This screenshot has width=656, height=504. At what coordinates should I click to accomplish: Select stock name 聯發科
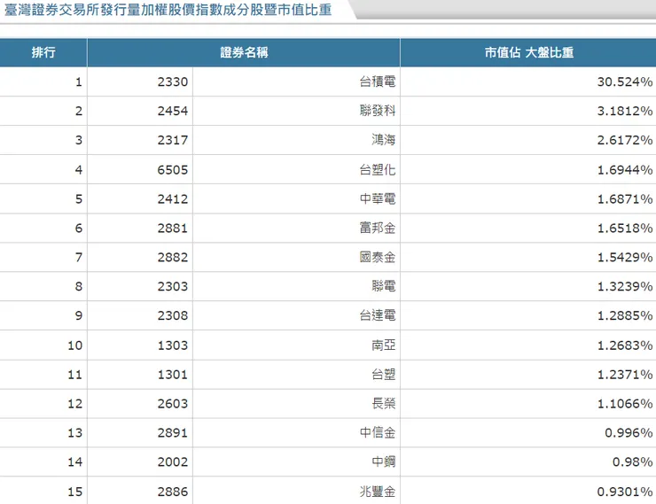coord(378,111)
